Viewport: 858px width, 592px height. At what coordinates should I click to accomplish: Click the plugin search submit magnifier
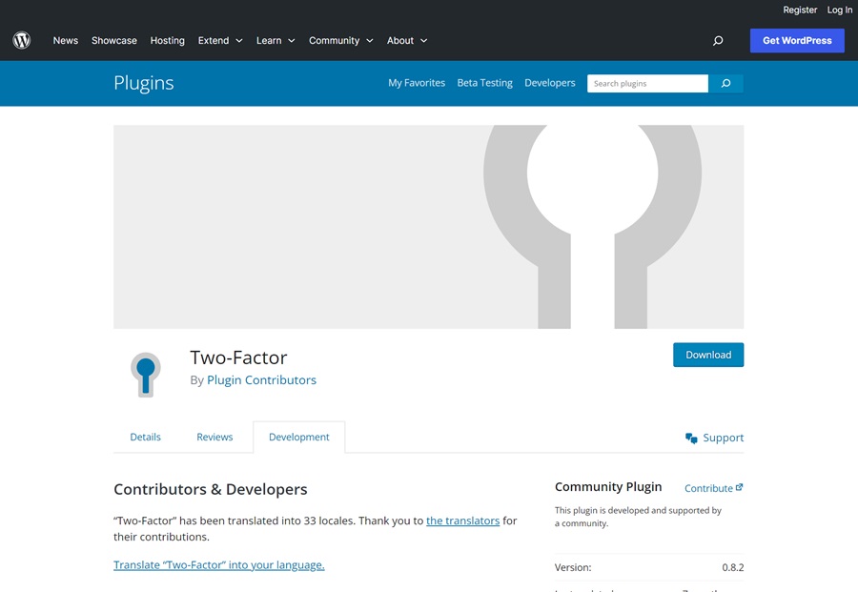click(x=725, y=83)
